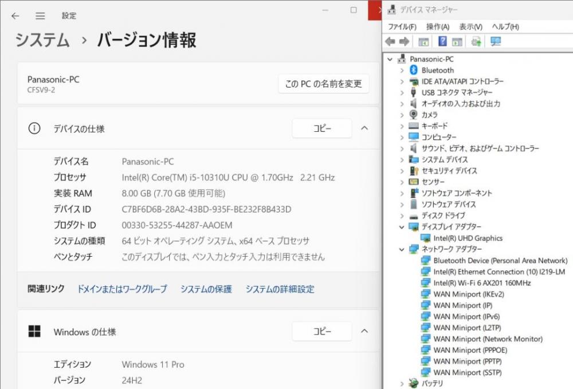Open the Settings hamburger navigation menu

pyautogui.click(x=40, y=15)
